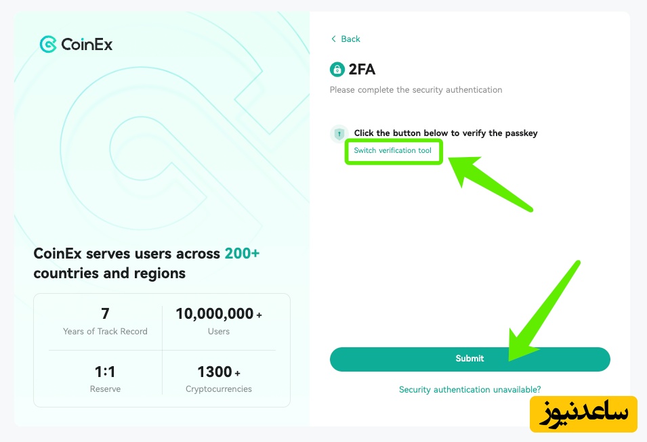Screen dimensions: 647x442
Task: Click the 2FA heading text
Action: (362, 69)
